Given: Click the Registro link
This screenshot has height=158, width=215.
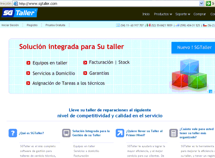Looking at the screenshot, I should click(32, 25).
